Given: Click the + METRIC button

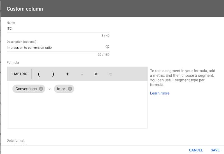Looking at the screenshot, I should tap(19, 74).
